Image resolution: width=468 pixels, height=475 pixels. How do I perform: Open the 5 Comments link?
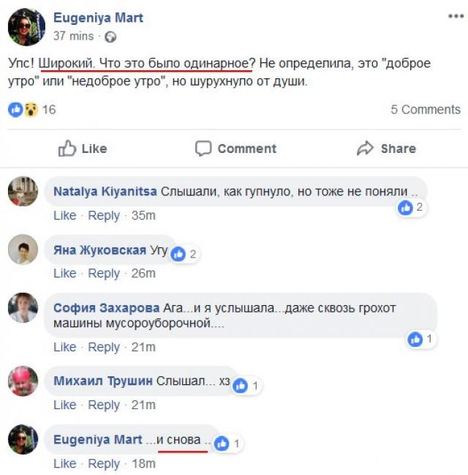(x=426, y=110)
